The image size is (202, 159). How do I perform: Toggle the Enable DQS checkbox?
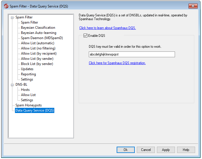click(85, 36)
